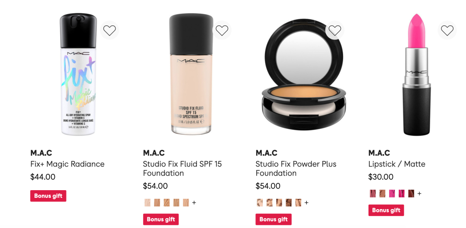The width and height of the screenshot is (466, 228).
Task: Click Bonus gift badge under Studio Fix Fluid
Action: pyautogui.click(x=161, y=219)
